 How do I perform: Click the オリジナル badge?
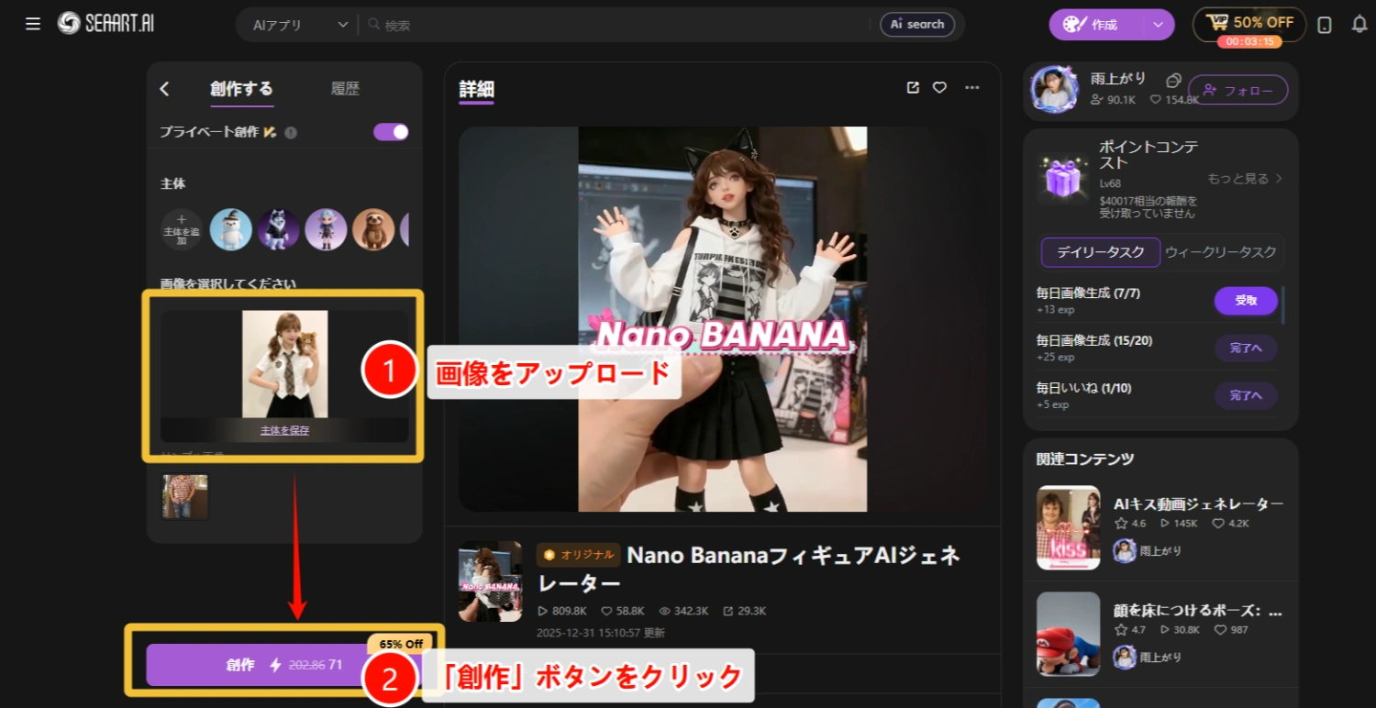click(578, 555)
